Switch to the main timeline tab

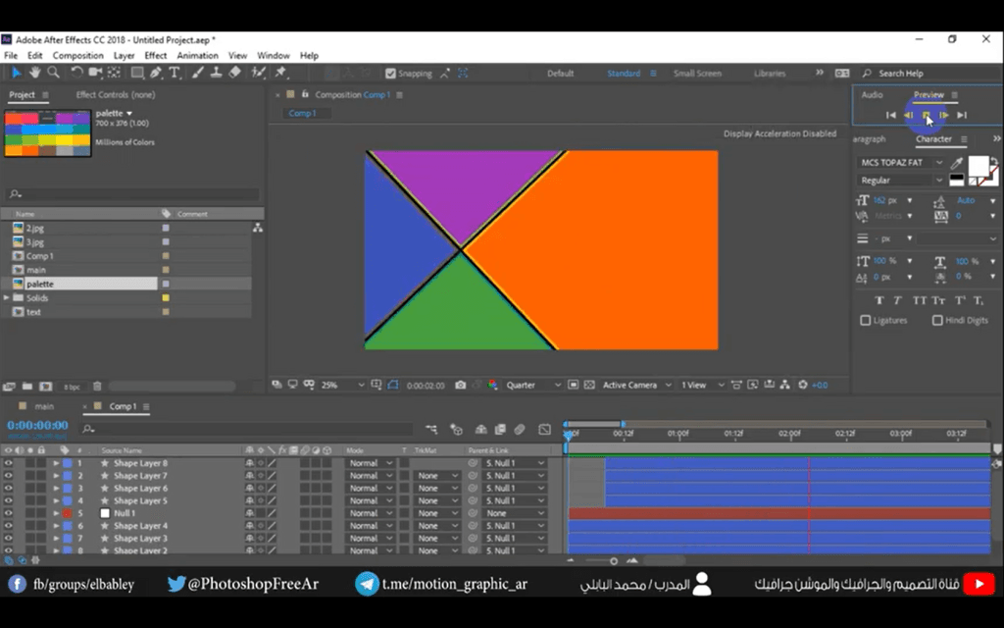[44, 406]
